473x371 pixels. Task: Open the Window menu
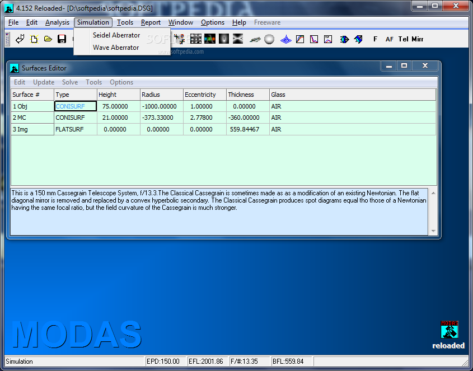click(181, 22)
